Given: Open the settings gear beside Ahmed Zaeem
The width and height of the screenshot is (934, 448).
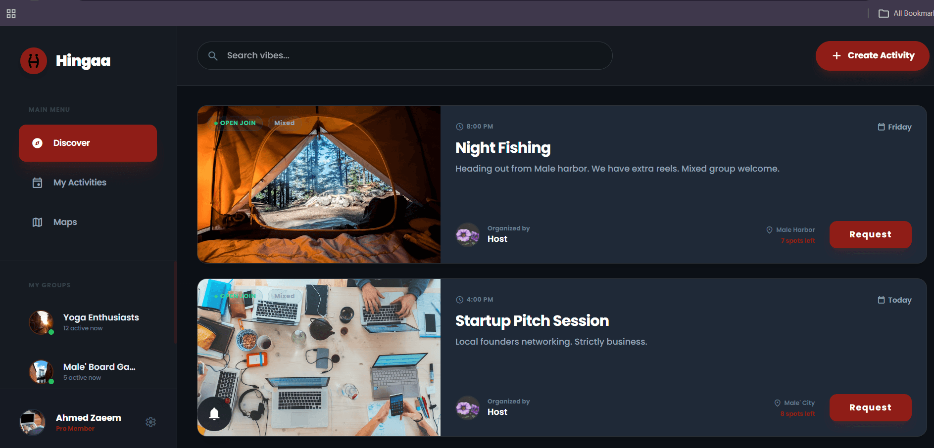Looking at the screenshot, I should (150, 422).
